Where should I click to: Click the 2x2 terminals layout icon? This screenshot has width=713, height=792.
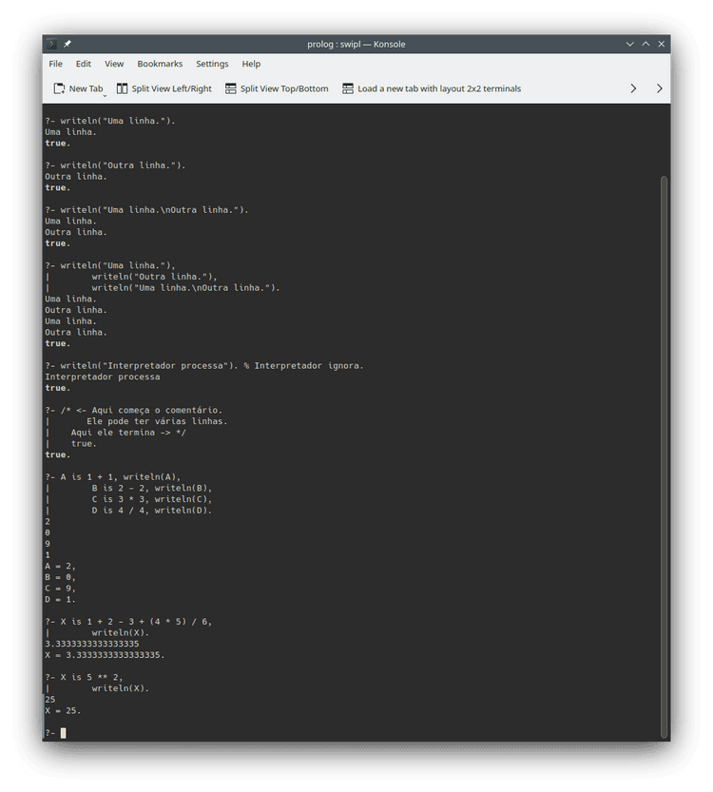pos(348,88)
